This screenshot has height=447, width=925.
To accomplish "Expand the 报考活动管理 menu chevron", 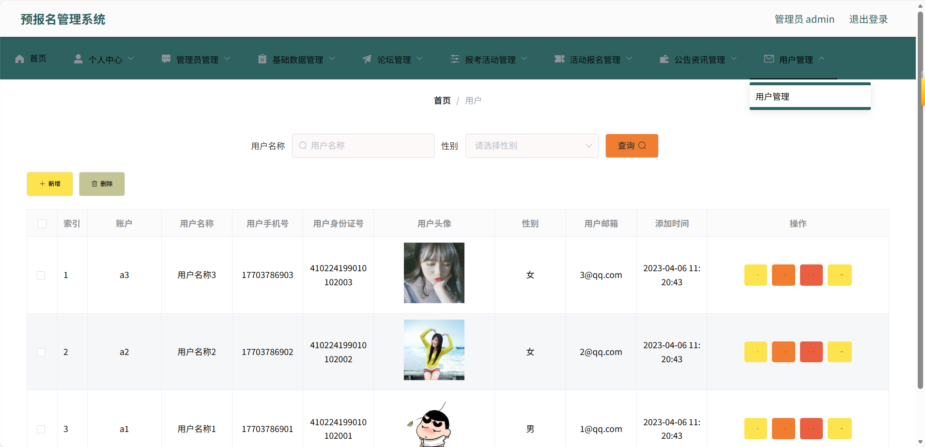I will [x=524, y=59].
